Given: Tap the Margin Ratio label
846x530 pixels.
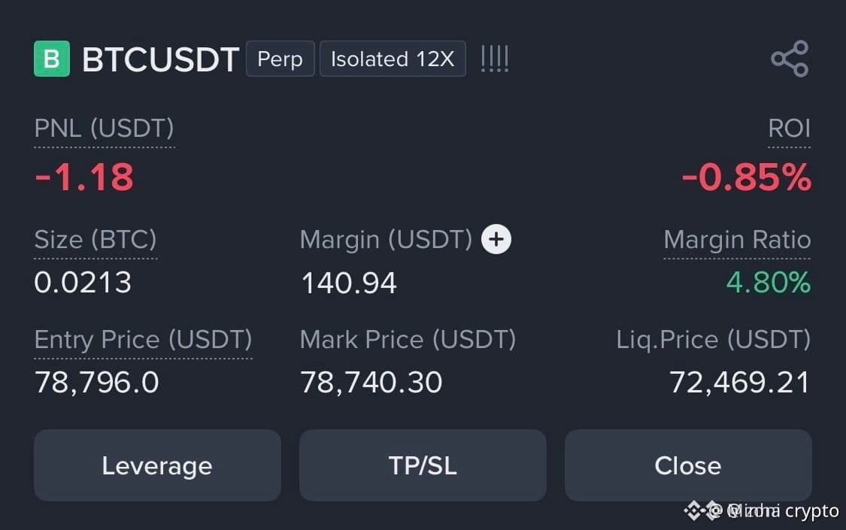Looking at the screenshot, I should (737, 239).
